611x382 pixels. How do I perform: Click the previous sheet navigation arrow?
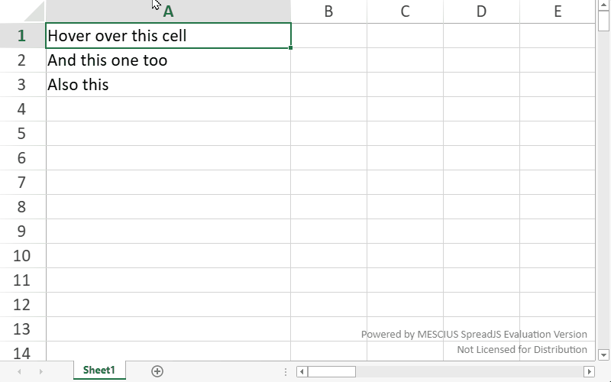(x=19, y=371)
